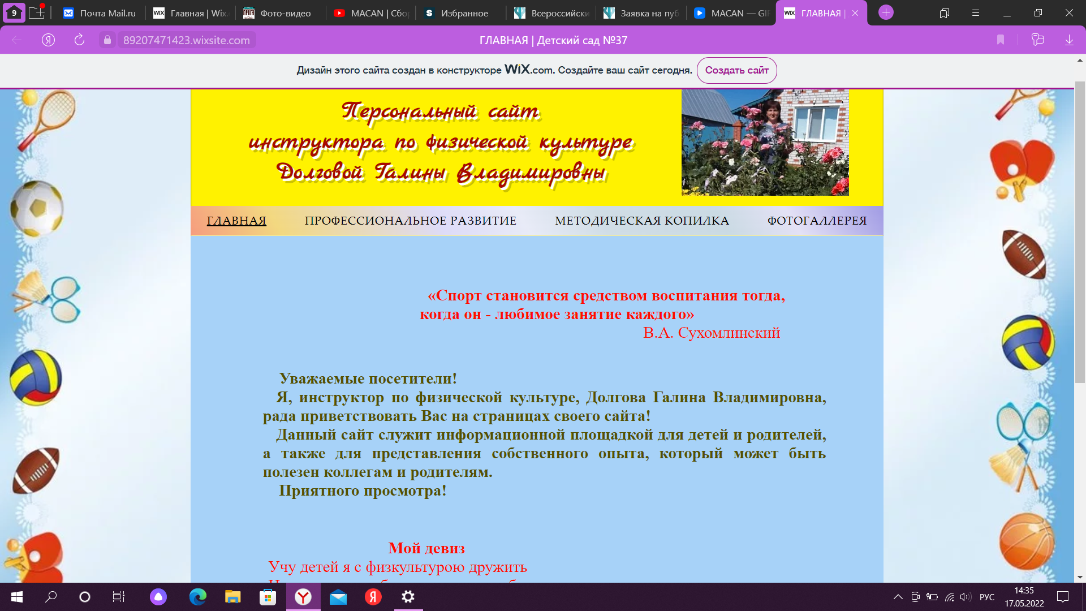
Task: Open the ФОТОГАЛЕРЕЯ link
Action: 816,221
